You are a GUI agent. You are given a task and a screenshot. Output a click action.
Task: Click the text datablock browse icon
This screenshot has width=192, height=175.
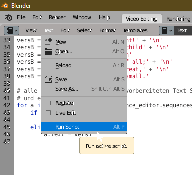click(x=164, y=30)
